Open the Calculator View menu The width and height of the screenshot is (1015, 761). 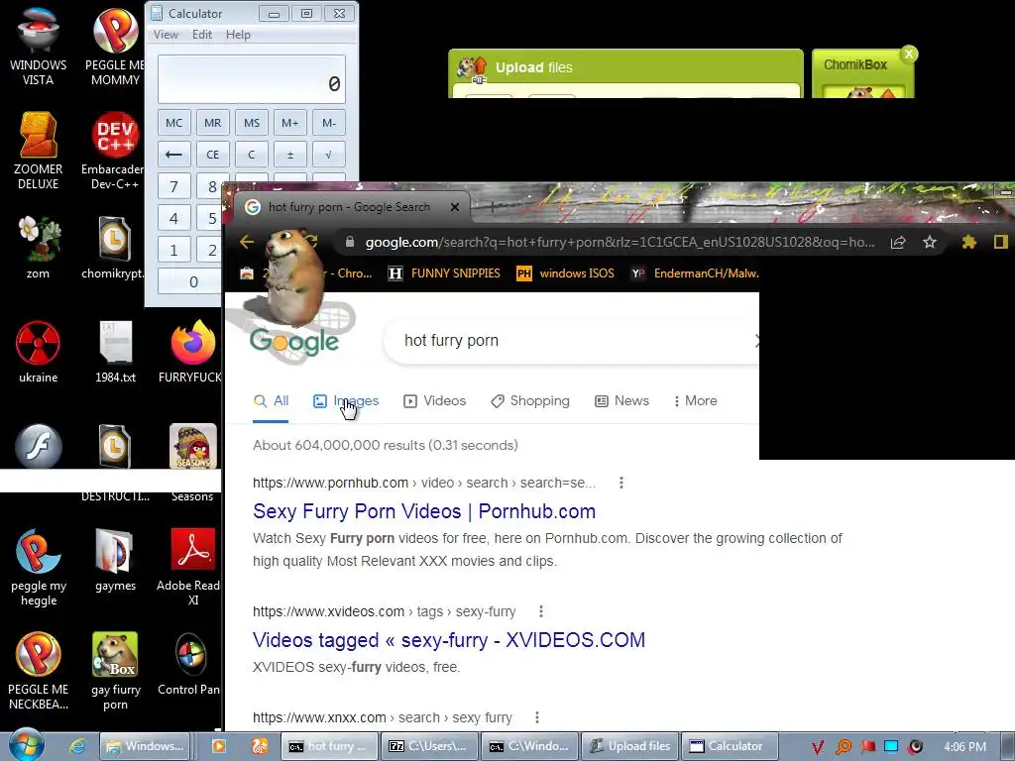pyautogui.click(x=166, y=35)
